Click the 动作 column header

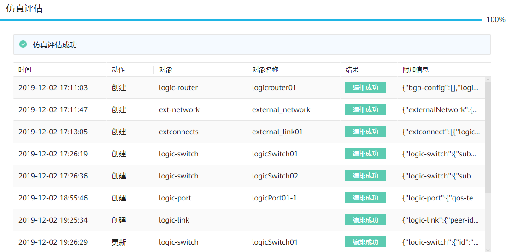pyautogui.click(x=118, y=70)
